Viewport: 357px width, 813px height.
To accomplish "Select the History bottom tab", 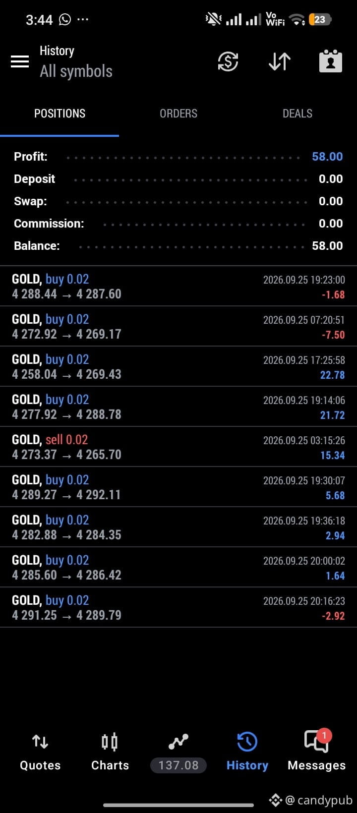I will point(247,753).
